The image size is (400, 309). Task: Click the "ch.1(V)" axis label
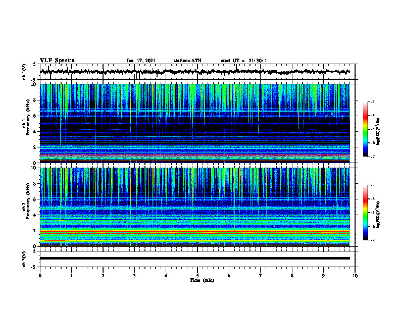(24, 72)
